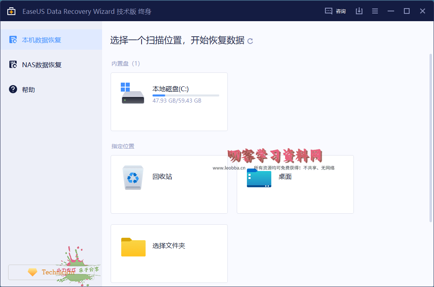Click the recycle bin icon
Viewport: 434px width, 287px height.
pyautogui.click(x=133, y=177)
